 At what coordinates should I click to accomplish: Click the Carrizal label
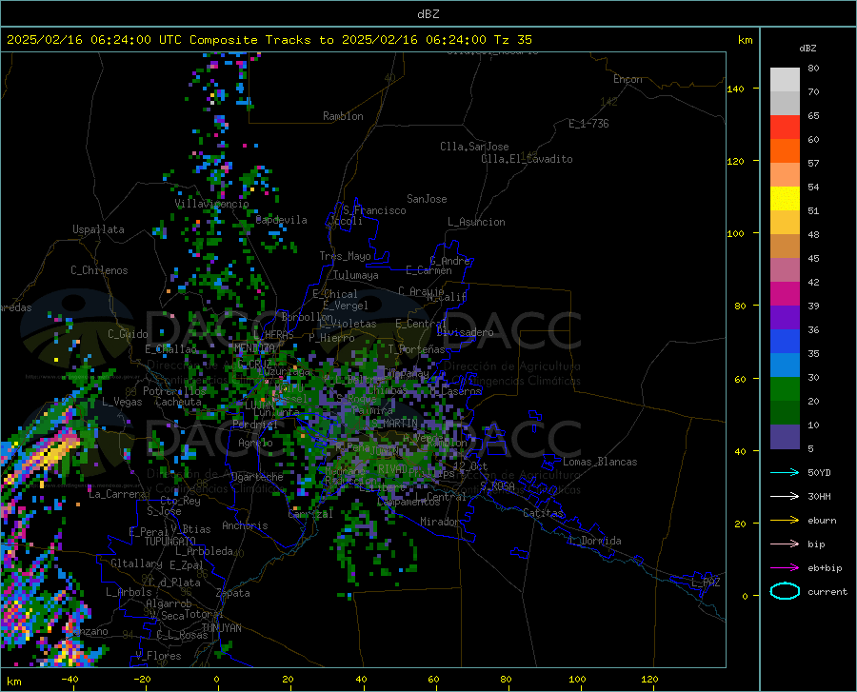pyautogui.click(x=309, y=514)
